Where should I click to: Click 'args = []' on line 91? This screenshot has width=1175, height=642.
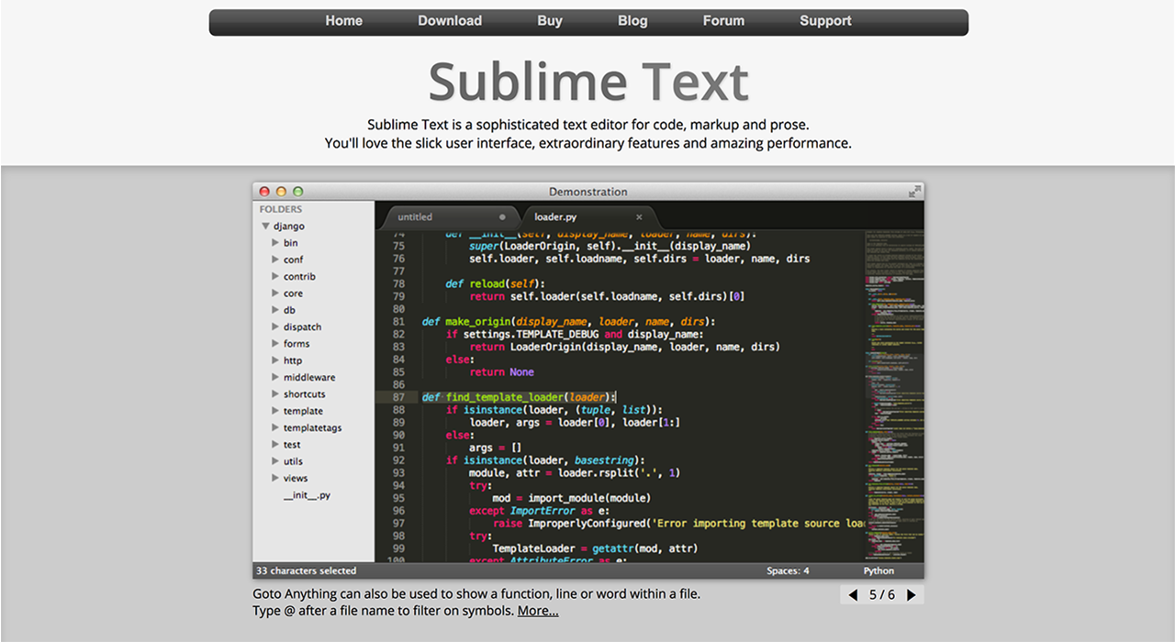496,448
